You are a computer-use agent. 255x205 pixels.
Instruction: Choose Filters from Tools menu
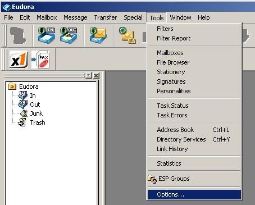pyautogui.click(x=194, y=29)
